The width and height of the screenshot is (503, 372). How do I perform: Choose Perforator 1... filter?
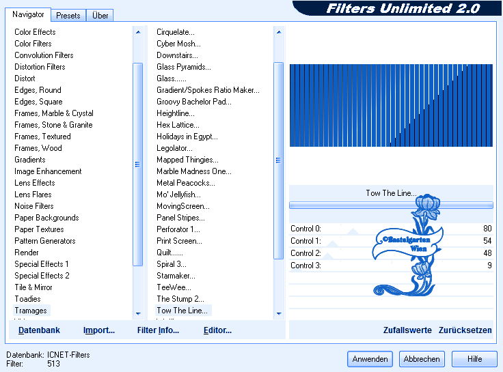(178, 229)
